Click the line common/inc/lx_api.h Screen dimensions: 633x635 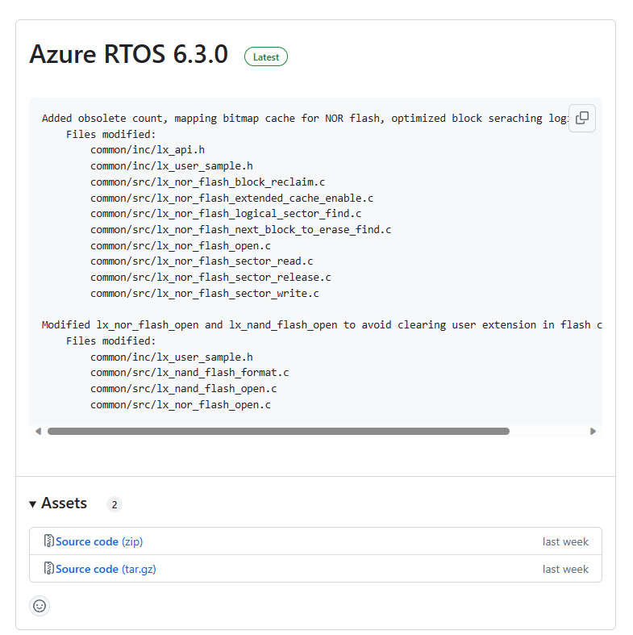pos(148,150)
